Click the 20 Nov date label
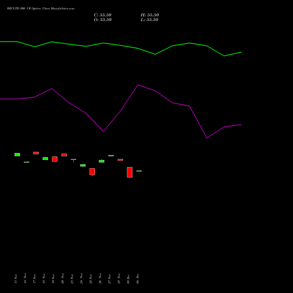 [x=63, y=278]
